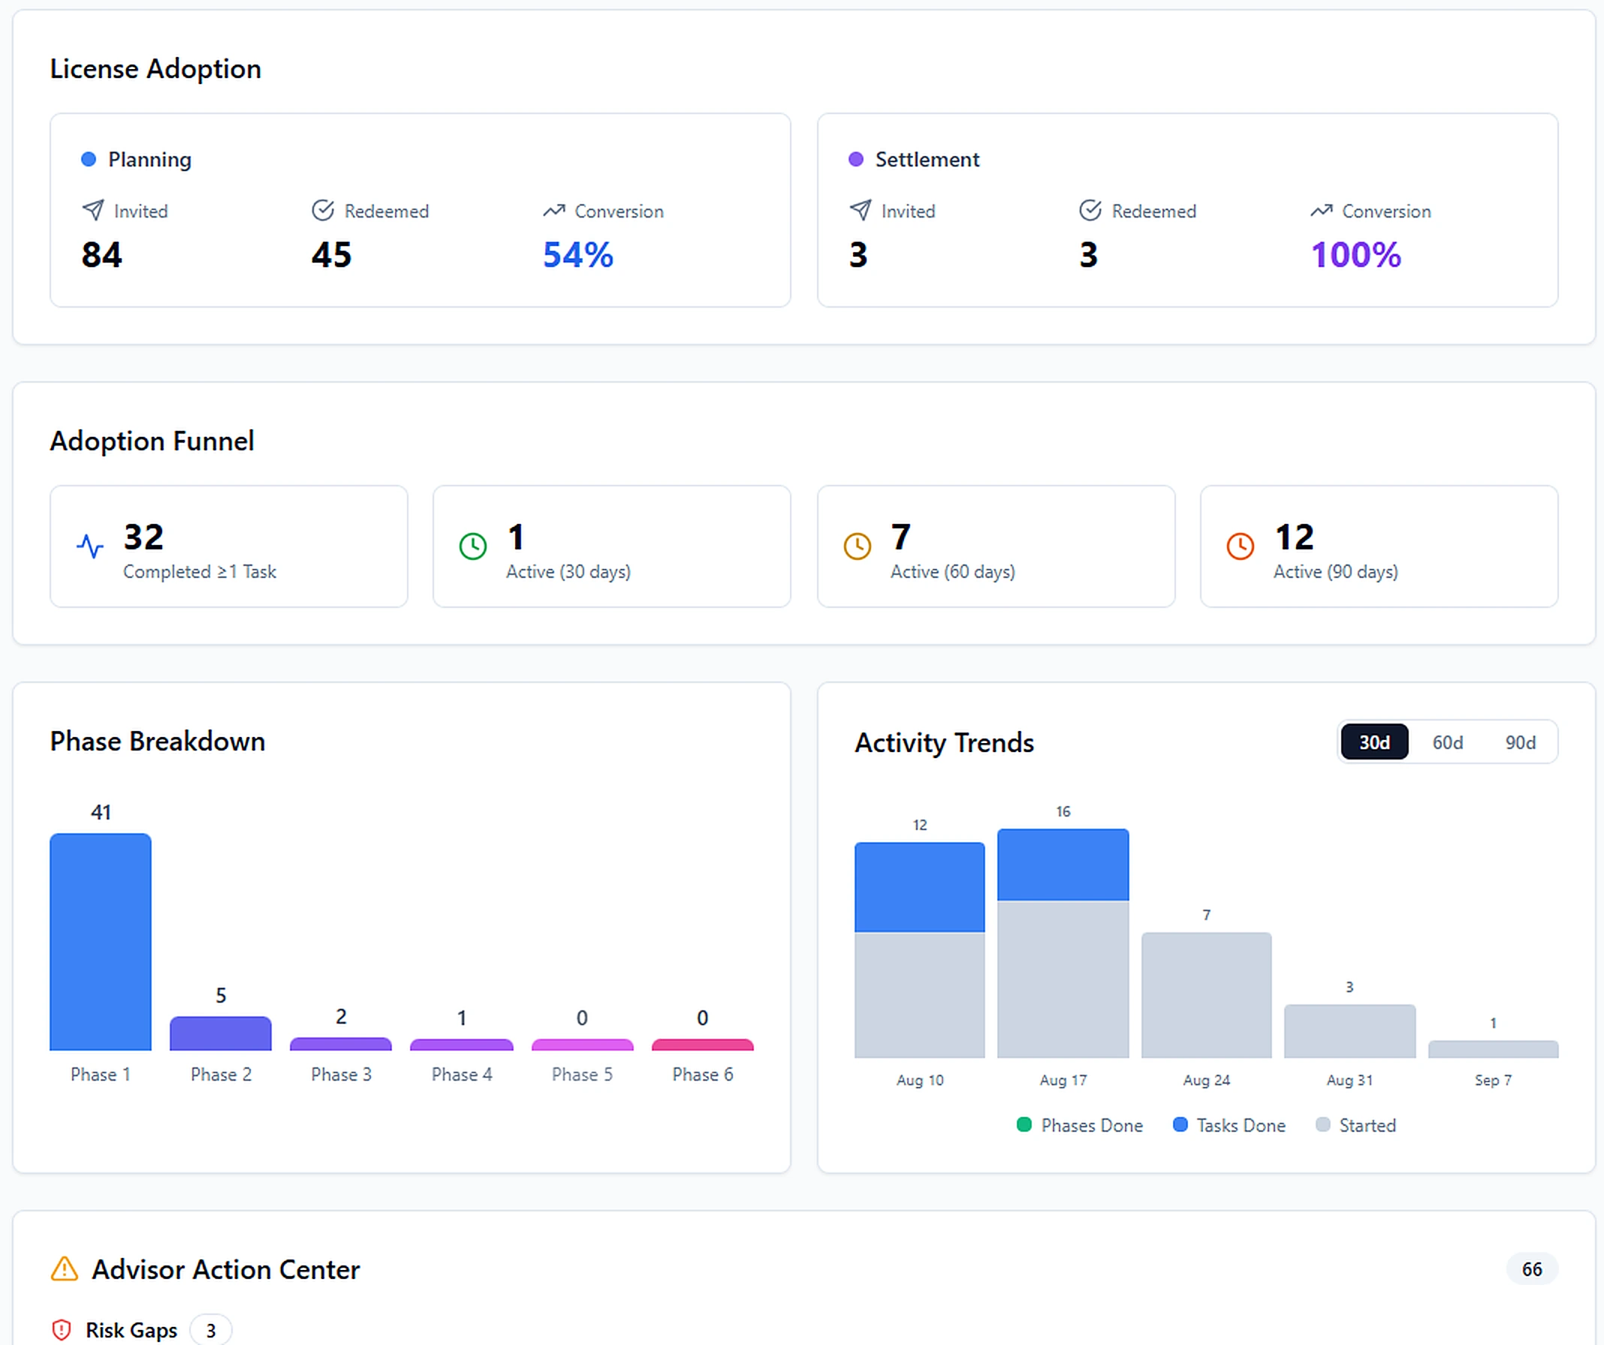Click the Phase 3 bar showing 2
Image resolution: width=1604 pixels, height=1345 pixels.
tap(341, 1043)
